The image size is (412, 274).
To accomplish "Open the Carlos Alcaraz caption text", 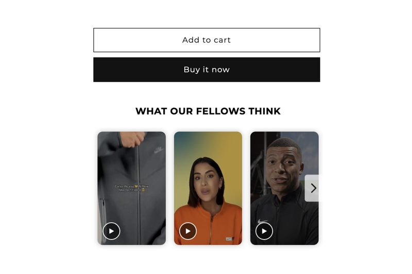I will [131, 188].
